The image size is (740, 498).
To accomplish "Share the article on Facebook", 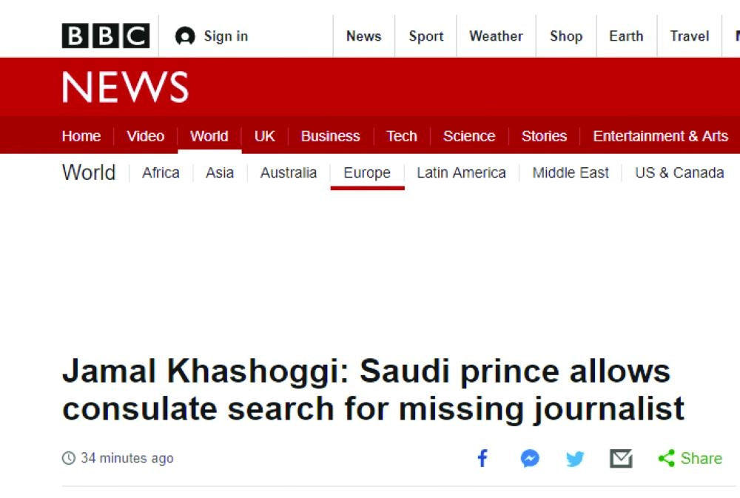I will [x=482, y=458].
